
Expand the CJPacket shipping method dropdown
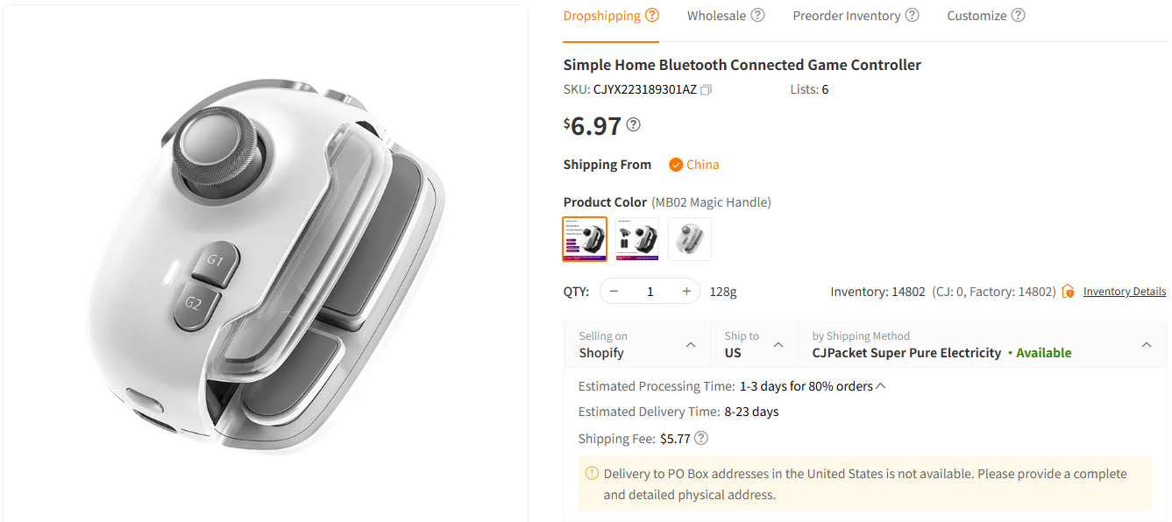(1147, 345)
